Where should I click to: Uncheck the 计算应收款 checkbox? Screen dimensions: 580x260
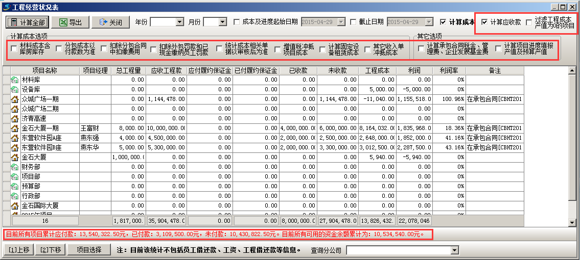(484, 22)
